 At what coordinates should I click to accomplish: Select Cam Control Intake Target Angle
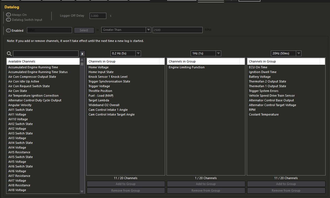(x=111, y=115)
